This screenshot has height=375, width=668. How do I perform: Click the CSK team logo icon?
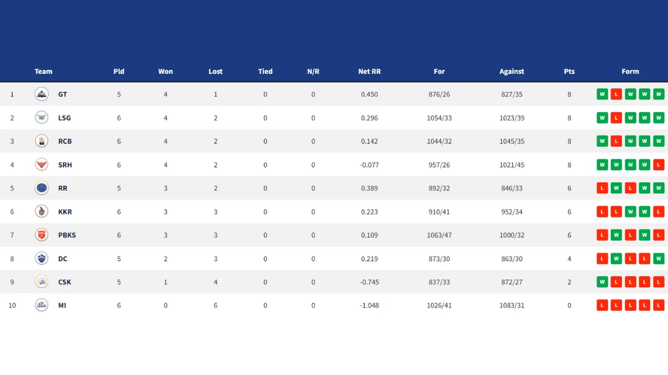click(42, 282)
